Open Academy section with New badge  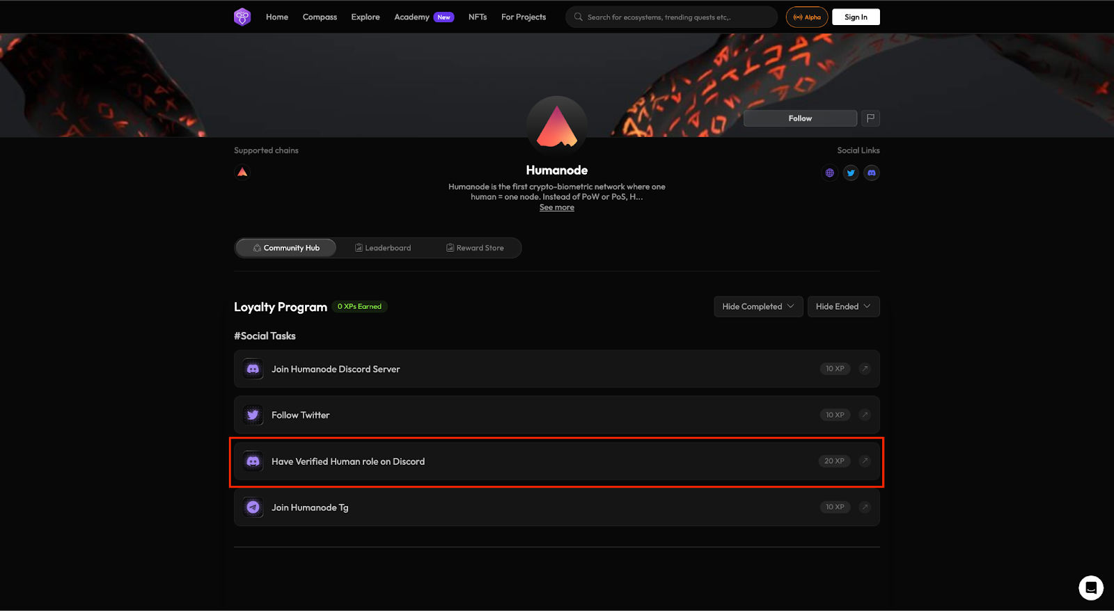click(424, 17)
